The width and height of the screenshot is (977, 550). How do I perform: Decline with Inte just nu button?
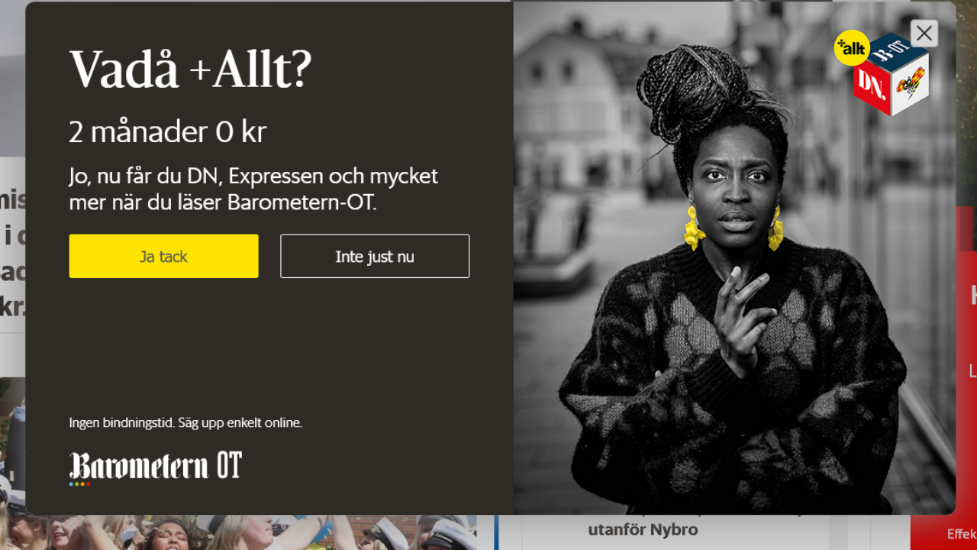tap(375, 256)
